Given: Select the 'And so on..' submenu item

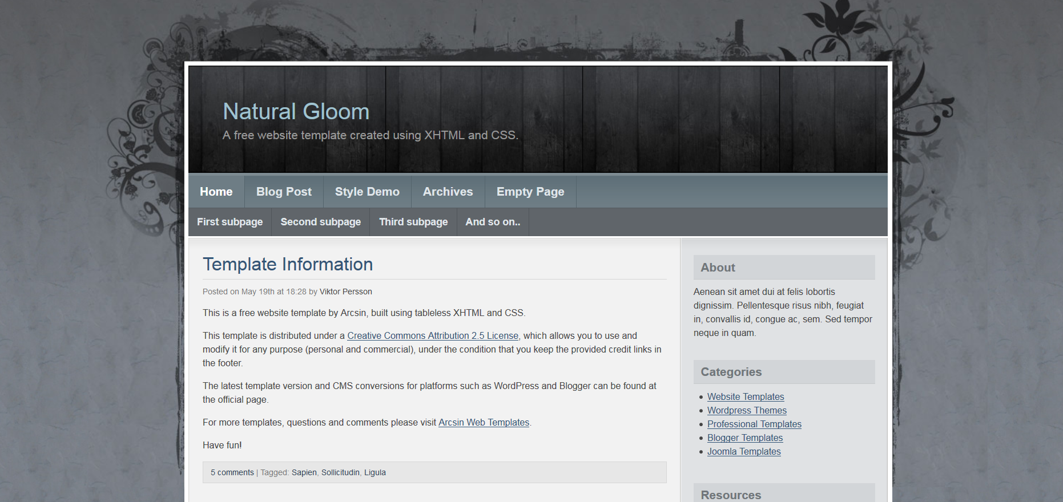Looking at the screenshot, I should 493,222.
